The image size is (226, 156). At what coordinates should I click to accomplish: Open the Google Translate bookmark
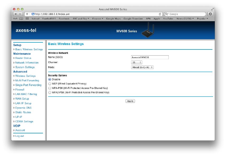(133, 19)
